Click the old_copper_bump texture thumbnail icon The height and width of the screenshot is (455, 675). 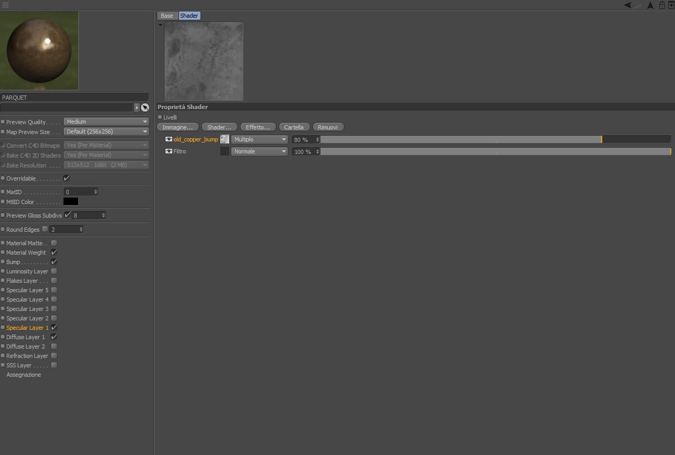pos(224,139)
